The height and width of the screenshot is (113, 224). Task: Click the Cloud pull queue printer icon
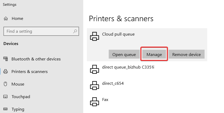[95, 36]
